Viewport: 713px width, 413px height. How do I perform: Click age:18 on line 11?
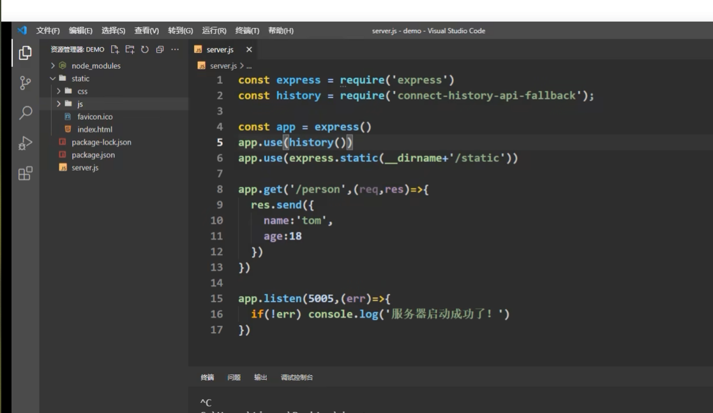pos(282,236)
